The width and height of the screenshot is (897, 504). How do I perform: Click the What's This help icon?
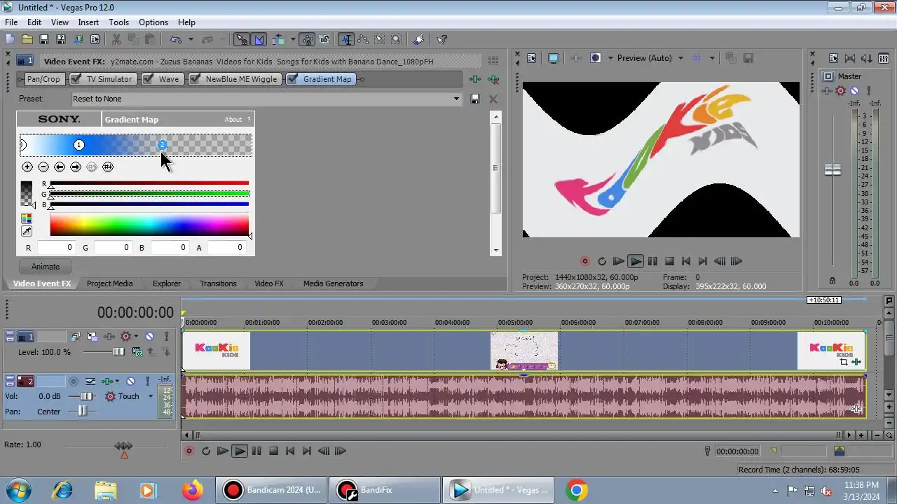(x=441, y=40)
